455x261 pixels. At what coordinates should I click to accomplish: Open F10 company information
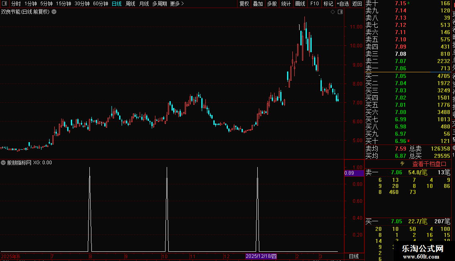(314, 4)
